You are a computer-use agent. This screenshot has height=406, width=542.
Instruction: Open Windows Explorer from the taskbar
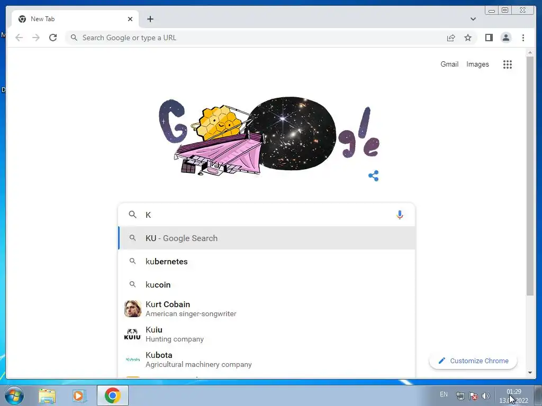pos(47,395)
